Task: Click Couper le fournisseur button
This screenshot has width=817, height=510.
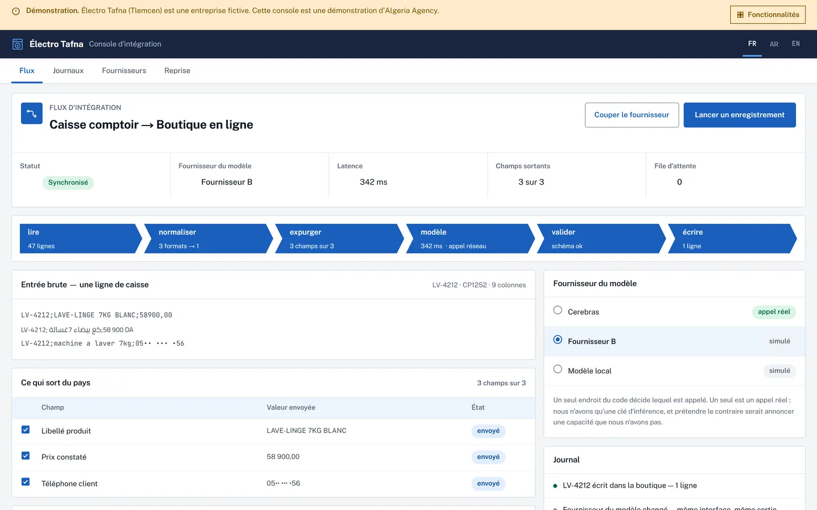Action: [632, 115]
